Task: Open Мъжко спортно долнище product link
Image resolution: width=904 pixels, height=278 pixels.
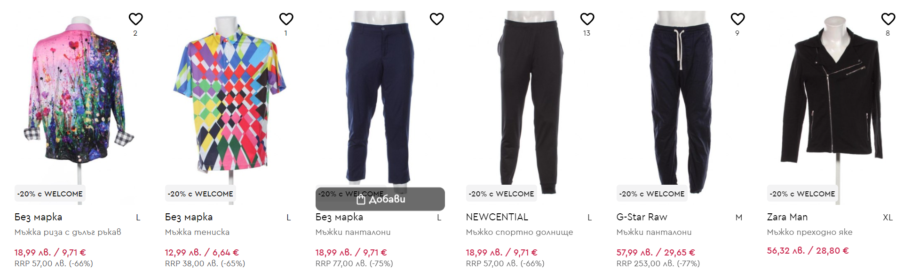Action: 519,232
